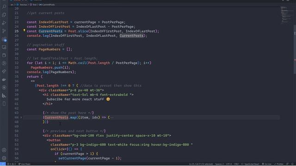Viewport: 296px width, 166px height.
Task: Open the Remote Explorer monitor icon
Action: 4,47
